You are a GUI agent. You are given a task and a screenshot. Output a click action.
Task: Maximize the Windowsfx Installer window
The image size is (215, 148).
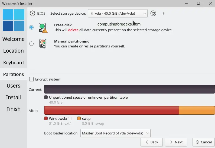pos(198,3)
